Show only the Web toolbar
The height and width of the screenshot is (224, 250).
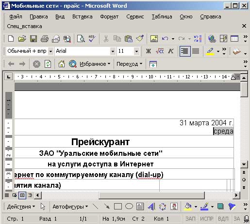click(x=153, y=64)
